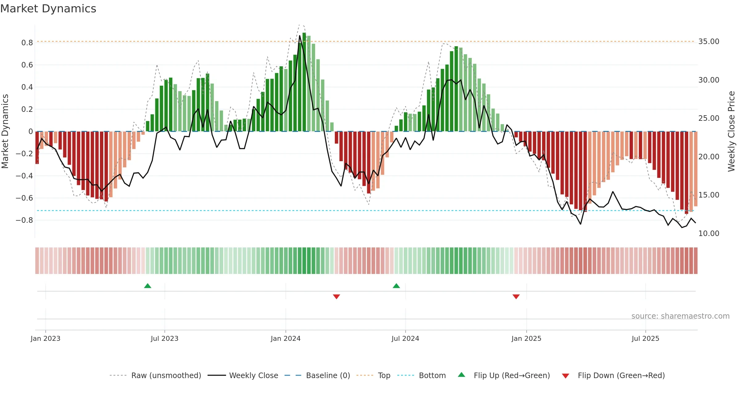The image size is (740, 416).
Task: Click the Jul 2024 axis label
Action: pos(405,338)
